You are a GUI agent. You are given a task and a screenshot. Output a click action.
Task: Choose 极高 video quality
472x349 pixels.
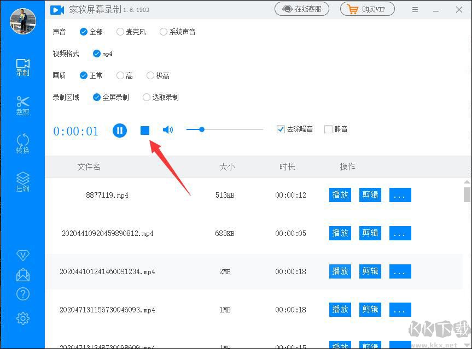coord(150,75)
